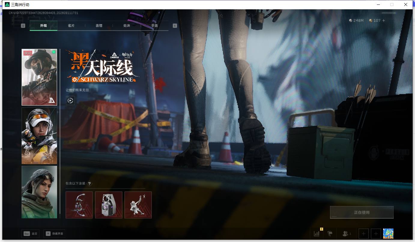This screenshot has height=242, width=415.
Task: Select the green-scarf operator skin
Action: coord(39,192)
